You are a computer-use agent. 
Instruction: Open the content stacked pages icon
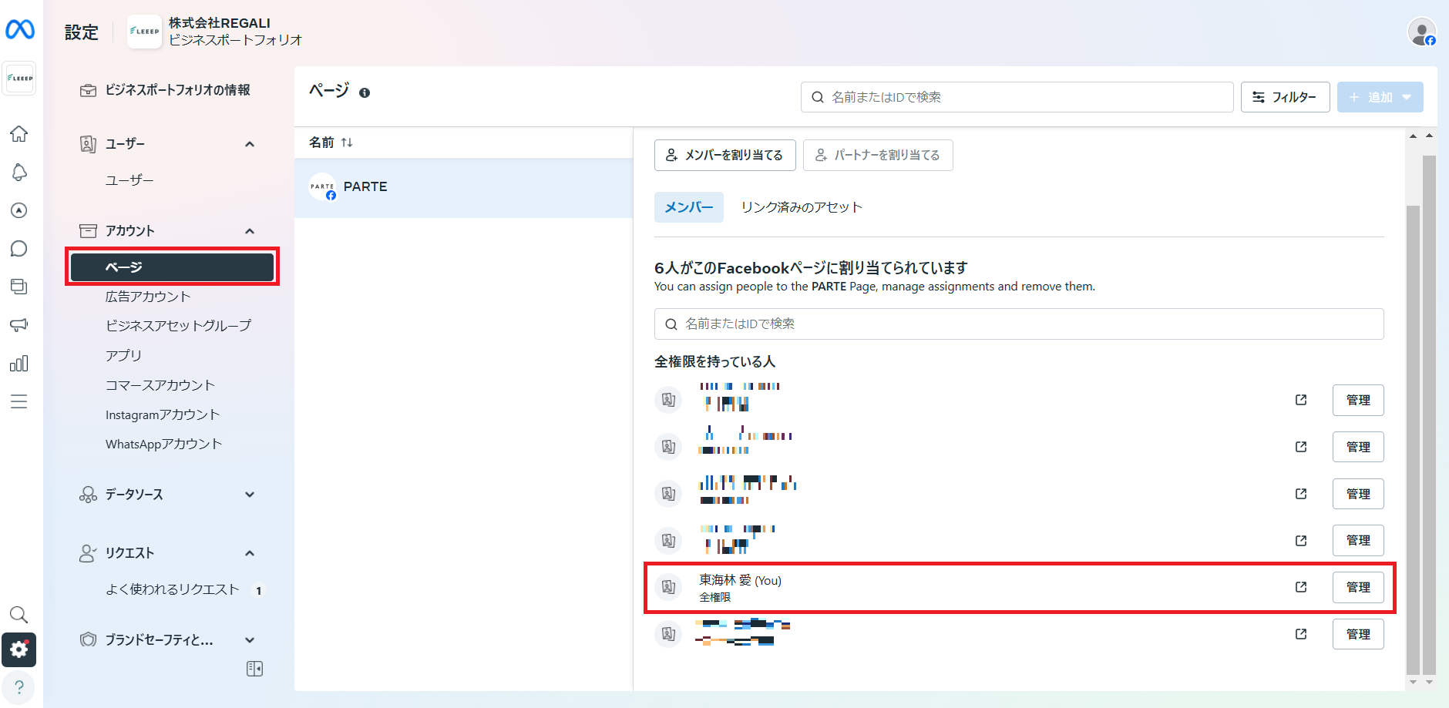click(19, 287)
